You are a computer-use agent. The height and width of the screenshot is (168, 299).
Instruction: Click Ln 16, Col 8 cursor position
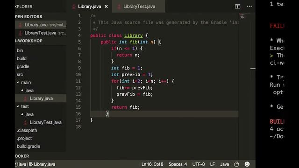point(152,164)
